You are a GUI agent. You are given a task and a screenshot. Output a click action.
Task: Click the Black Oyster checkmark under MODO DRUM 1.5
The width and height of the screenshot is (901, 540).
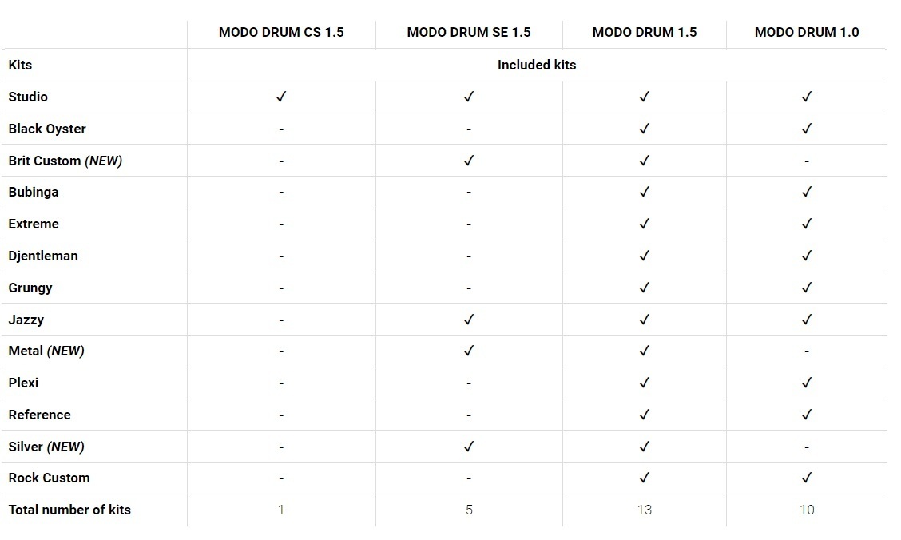(x=645, y=129)
